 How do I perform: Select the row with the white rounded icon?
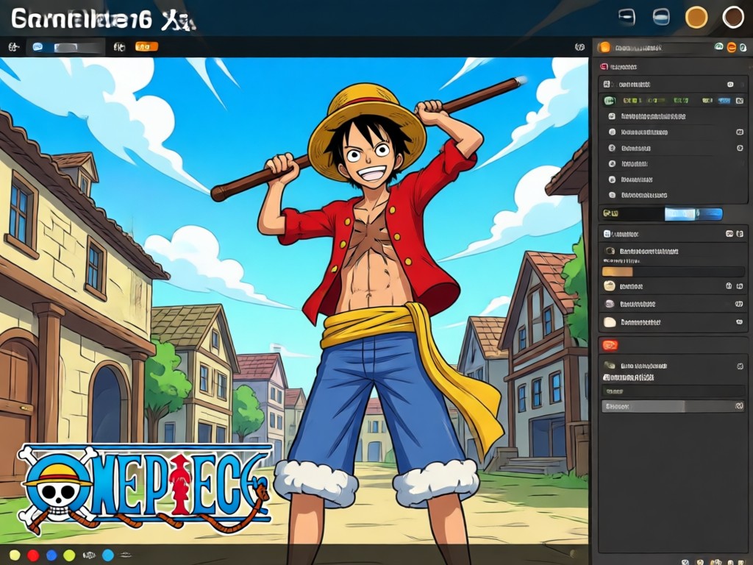673,322
